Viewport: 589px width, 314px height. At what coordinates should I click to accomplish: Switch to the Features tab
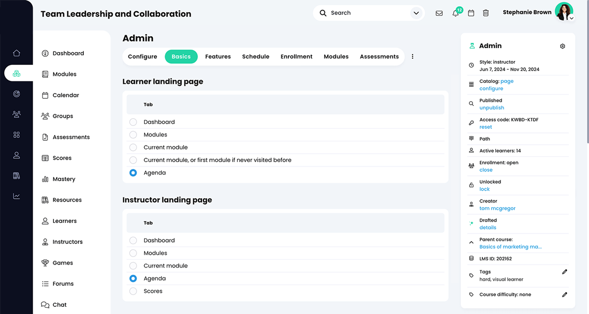pos(217,56)
